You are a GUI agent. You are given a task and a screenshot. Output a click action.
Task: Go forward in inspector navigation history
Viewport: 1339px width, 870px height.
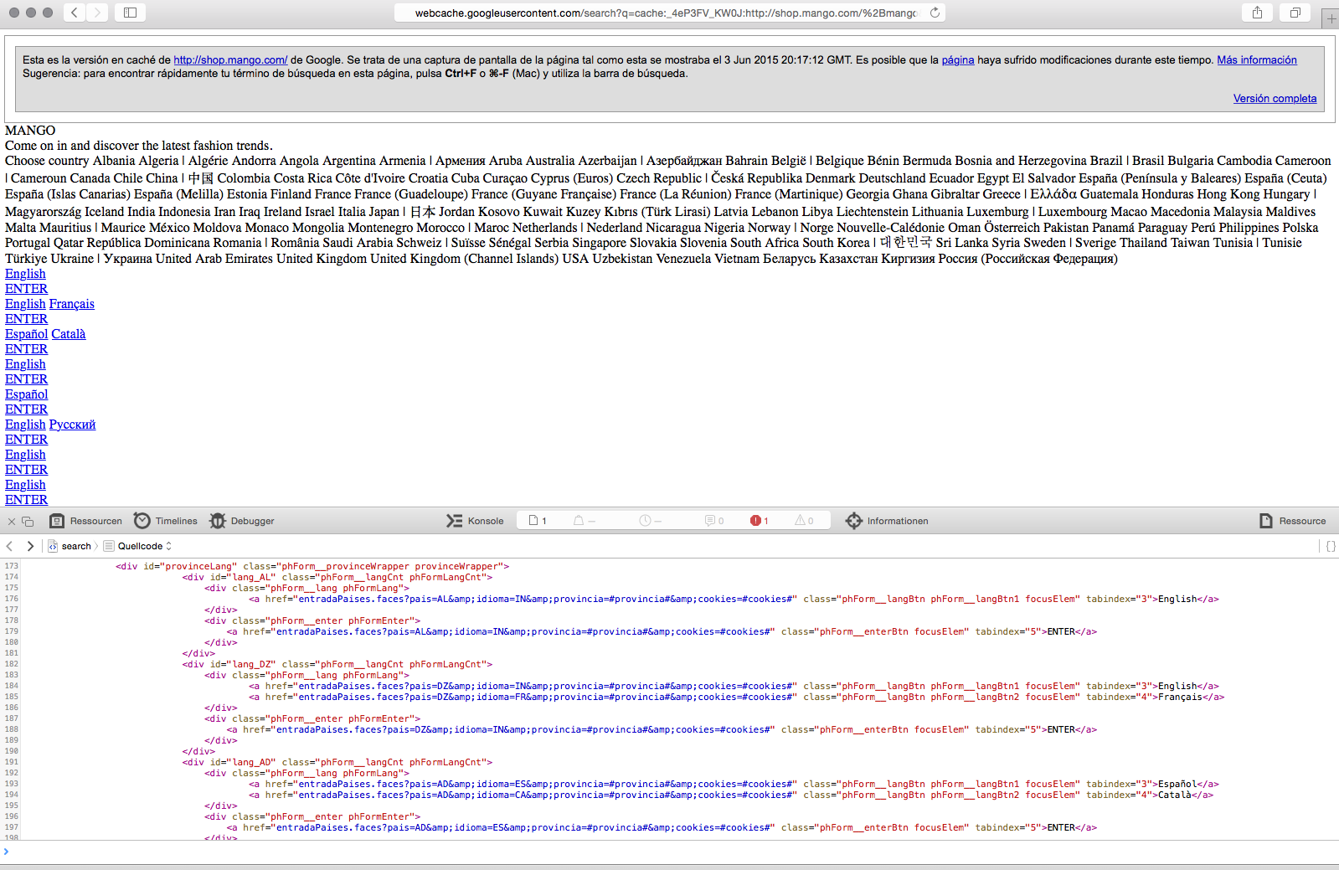[30, 546]
